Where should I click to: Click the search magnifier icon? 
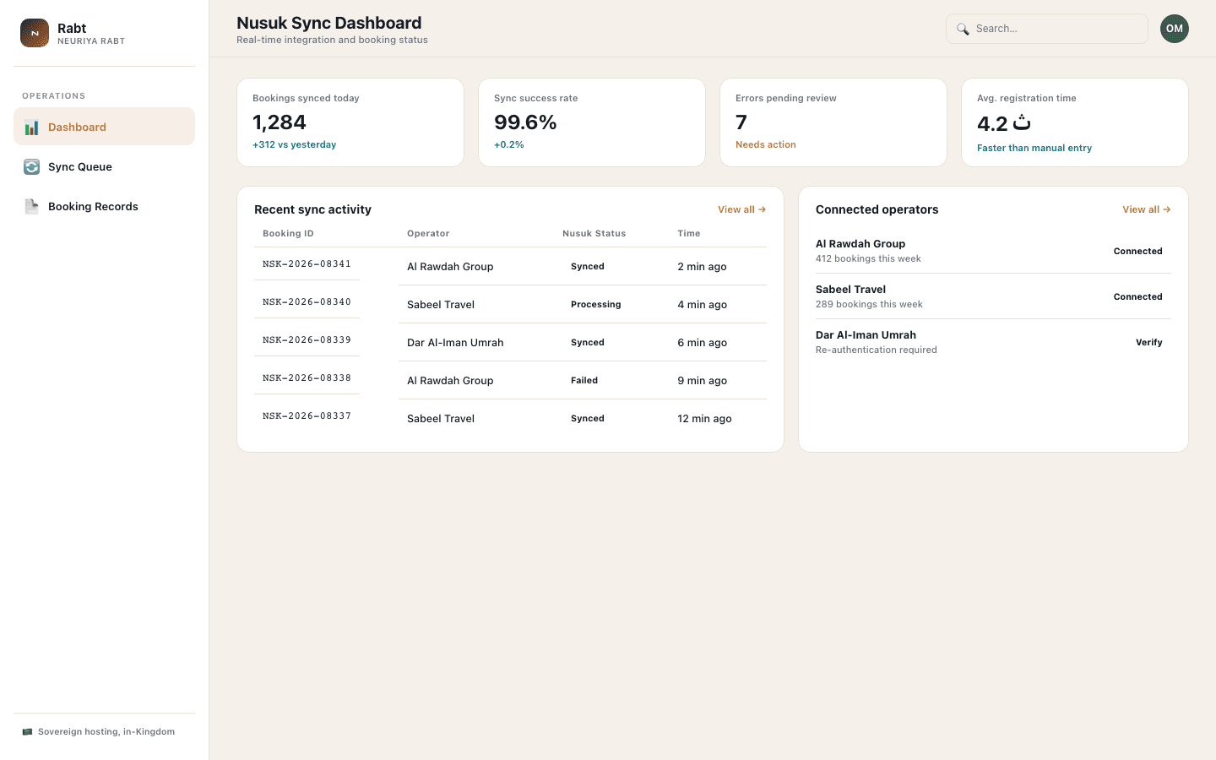pos(963,29)
